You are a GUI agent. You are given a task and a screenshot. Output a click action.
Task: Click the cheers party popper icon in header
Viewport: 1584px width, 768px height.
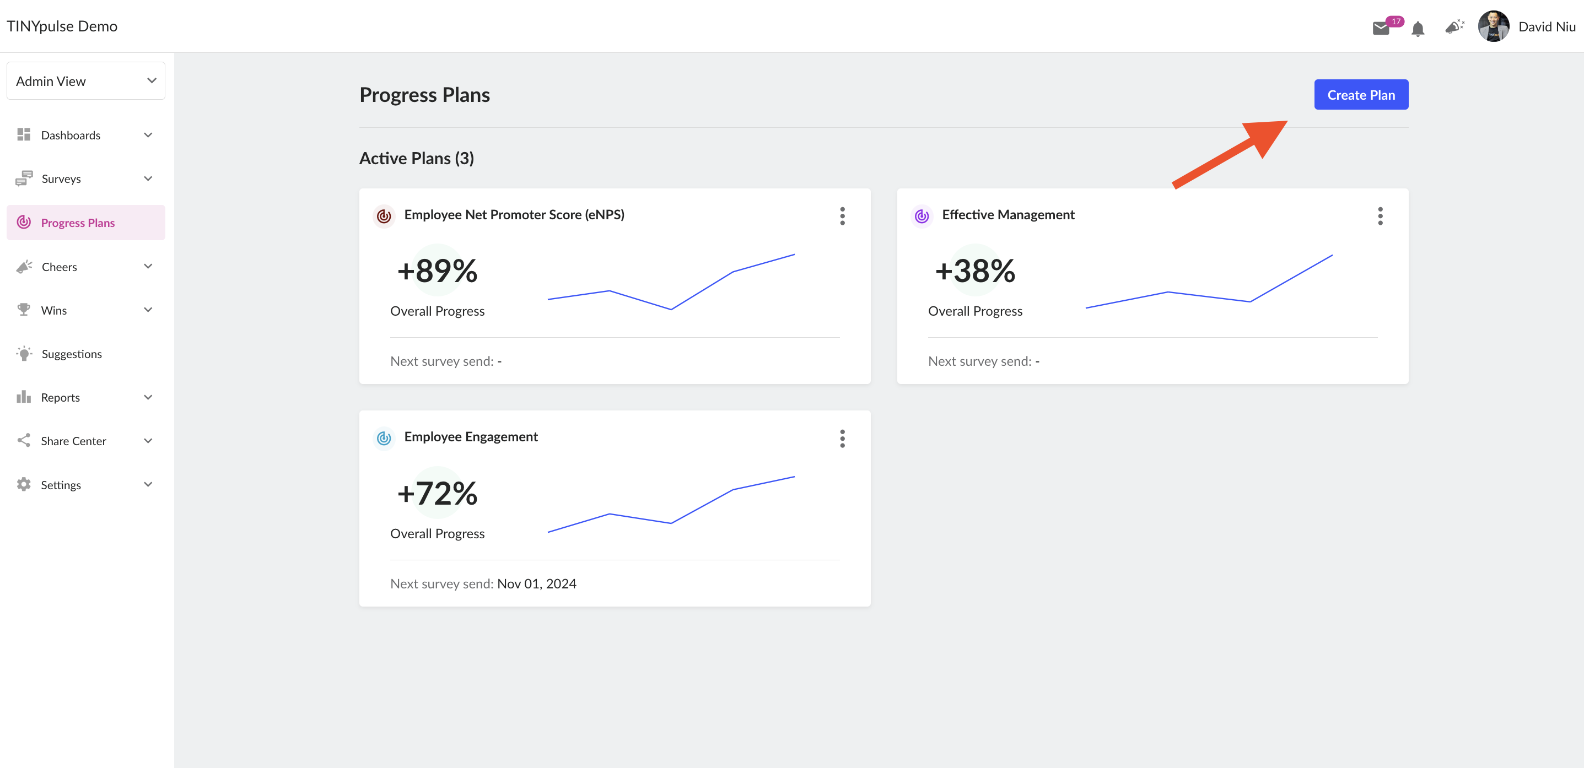tap(1455, 26)
